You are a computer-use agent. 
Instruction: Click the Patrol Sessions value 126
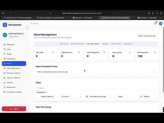pos(140,56)
